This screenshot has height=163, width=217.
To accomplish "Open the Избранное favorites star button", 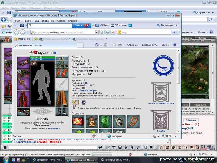I will pyautogui.click(x=22, y=39).
